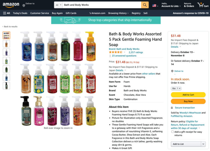Image resolution: width=210 pixels, height=151 pixels.
Task: Open the 2,257 ratings link
Action: (x=136, y=52)
